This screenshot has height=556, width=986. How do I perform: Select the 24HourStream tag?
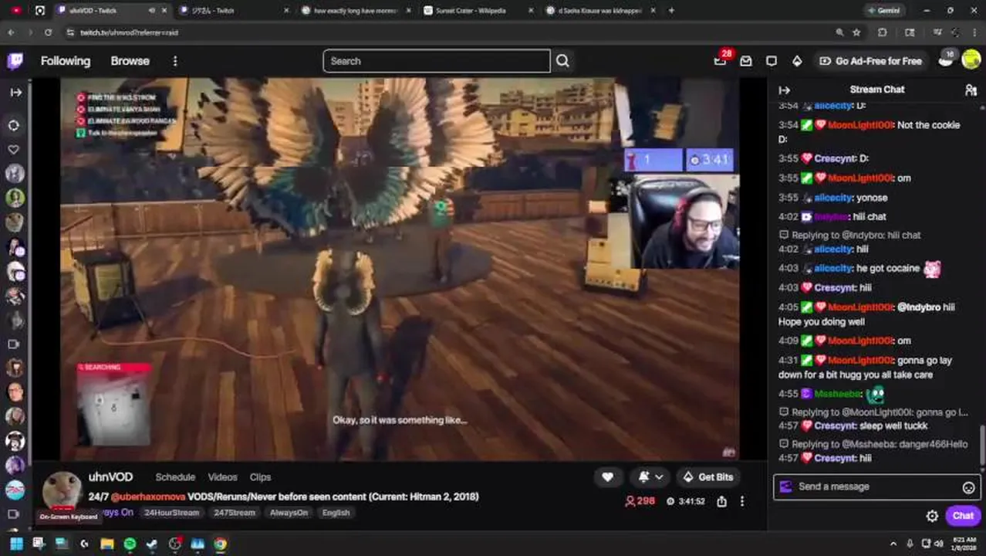(171, 513)
